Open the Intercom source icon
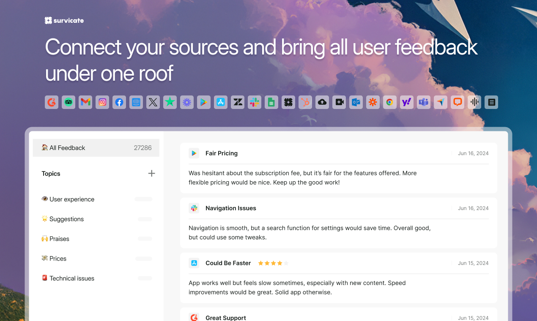The height and width of the screenshot is (321, 537). coord(136,102)
